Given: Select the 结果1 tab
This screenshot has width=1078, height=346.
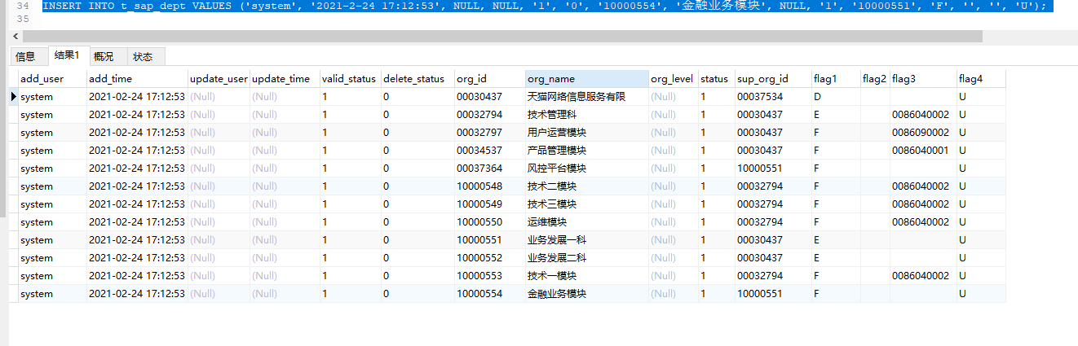Looking at the screenshot, I should 67,55.
